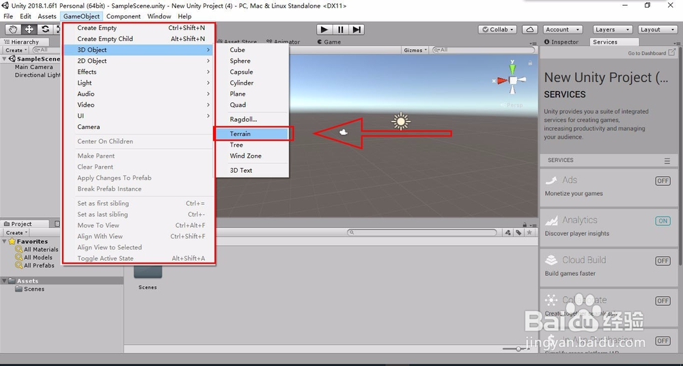The width and height of the screenshot is (683, 366).
Task: Open the Project panel Create dropdown
Action: click(16, 233)
